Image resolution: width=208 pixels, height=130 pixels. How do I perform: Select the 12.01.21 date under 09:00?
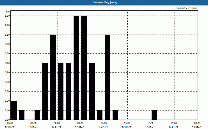tap(80, 127)
